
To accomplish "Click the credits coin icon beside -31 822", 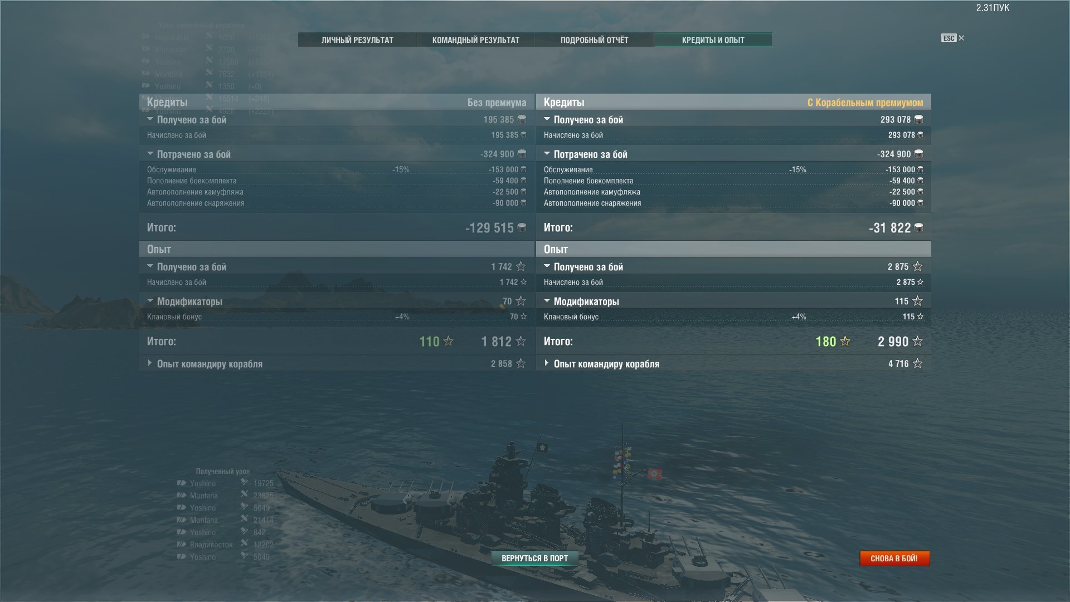I will [918, 227].
